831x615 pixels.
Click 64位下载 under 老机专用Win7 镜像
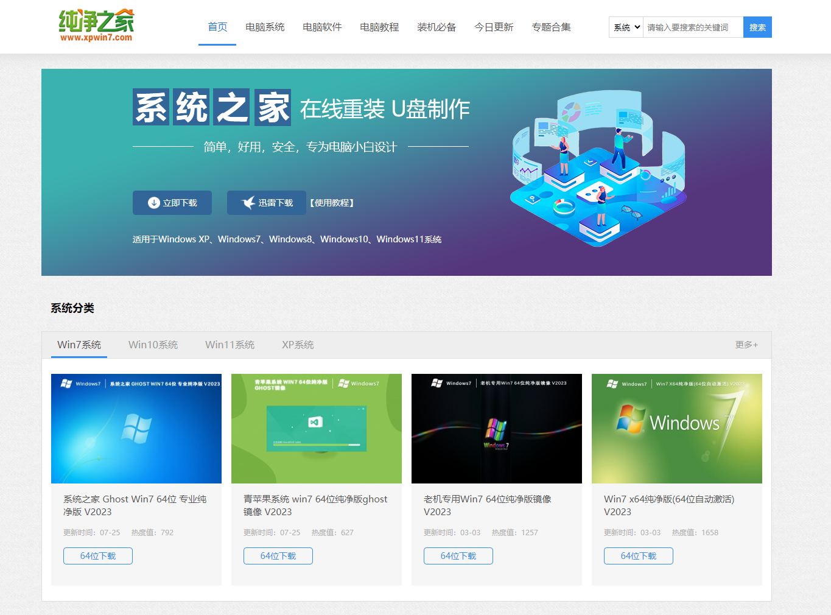[458, 555]
